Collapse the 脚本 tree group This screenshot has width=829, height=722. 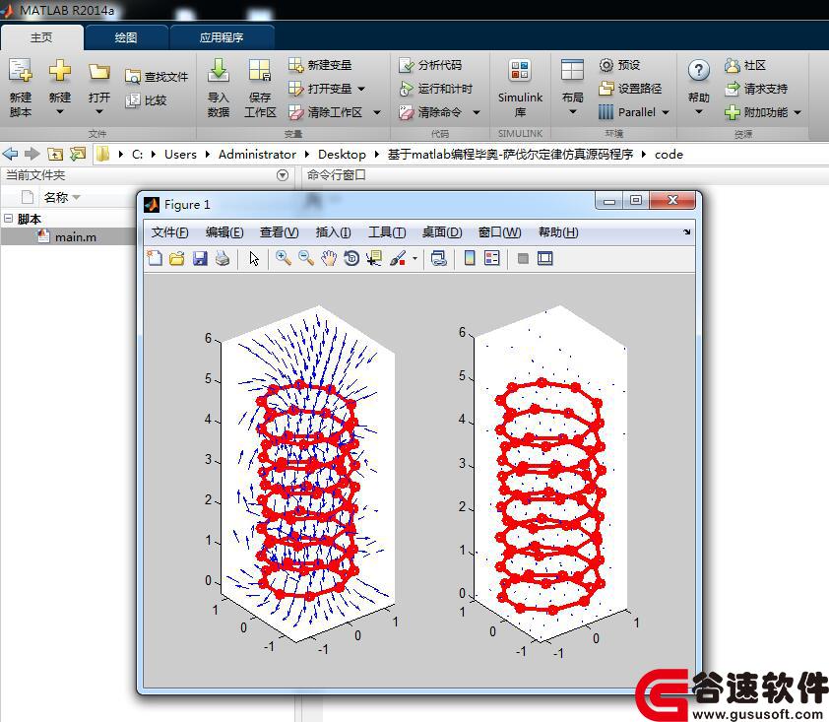[8, 218]
